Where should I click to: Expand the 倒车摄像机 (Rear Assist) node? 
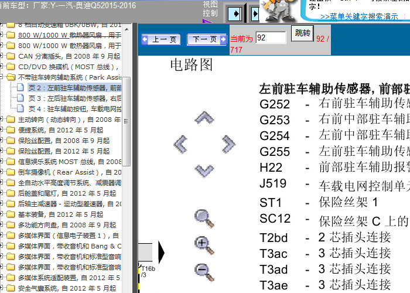[x=1, y=172]
